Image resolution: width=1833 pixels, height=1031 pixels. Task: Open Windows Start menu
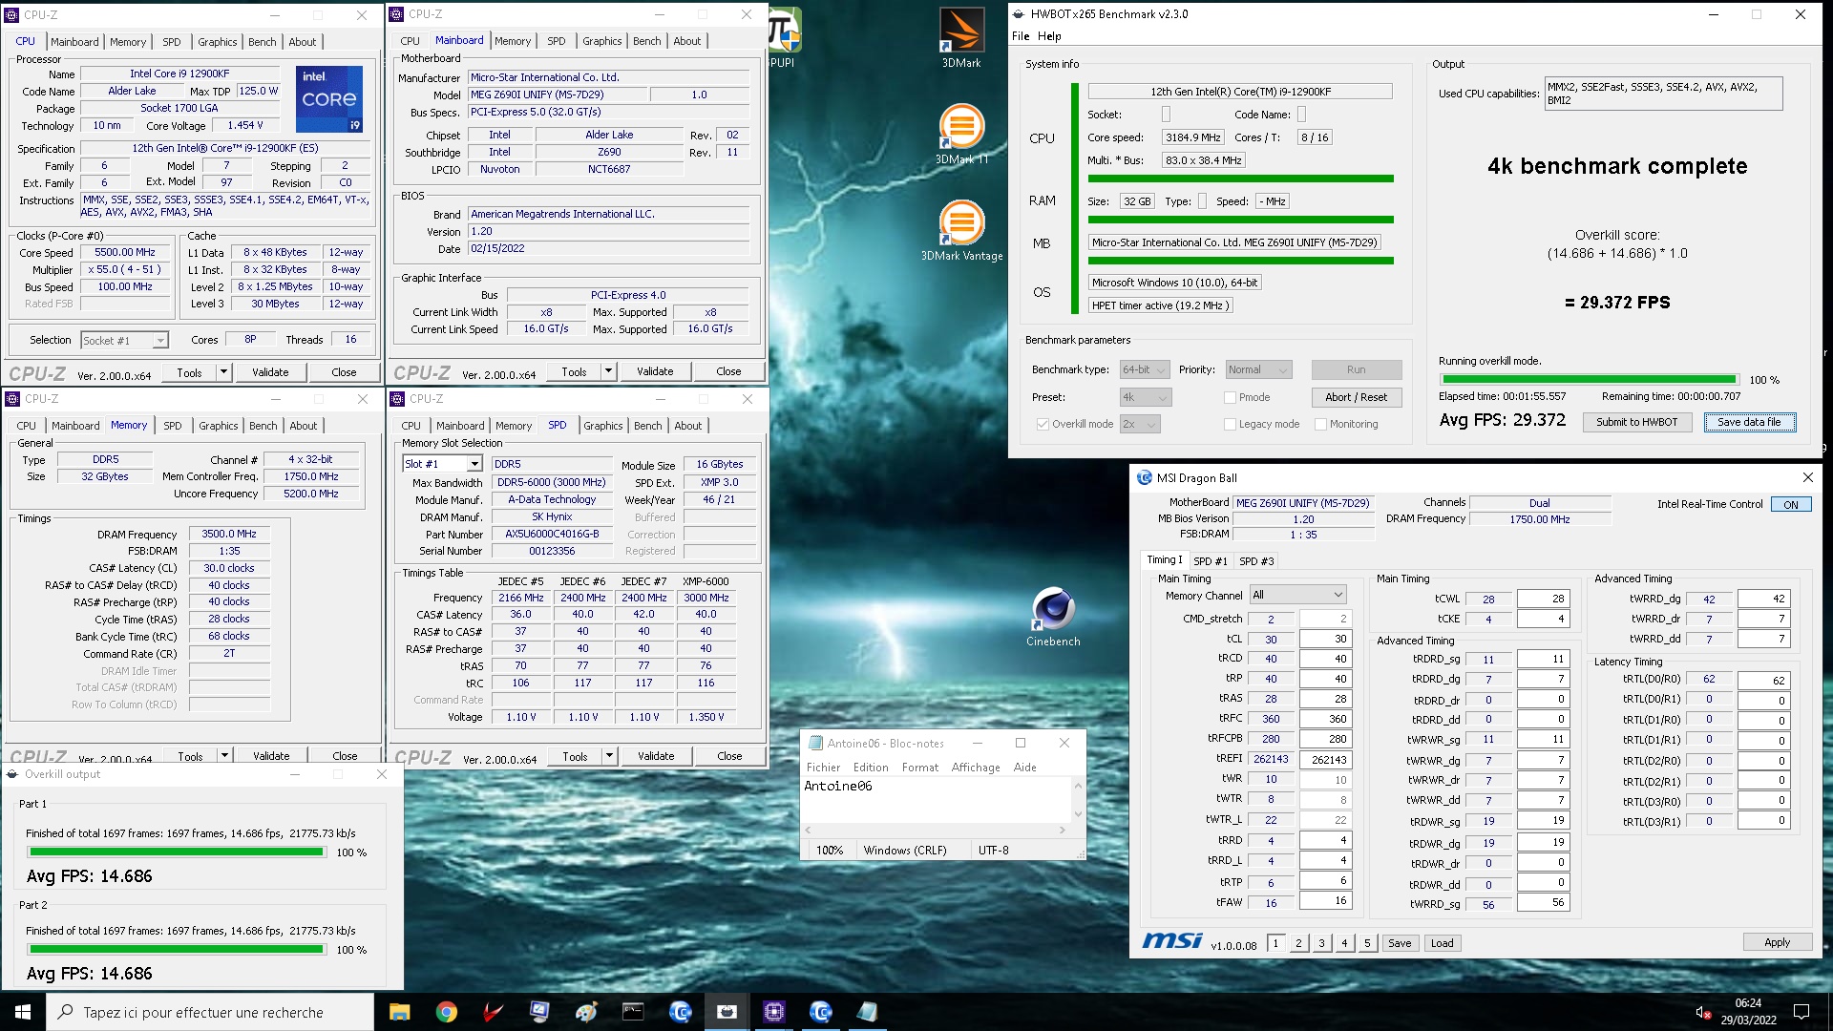23,1012
